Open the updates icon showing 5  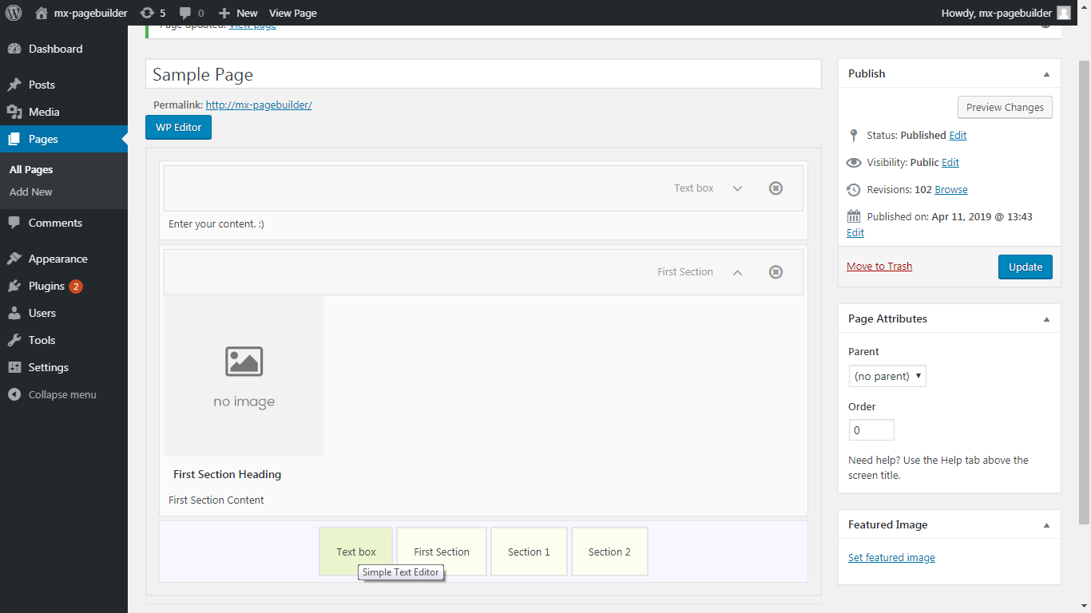153,13
